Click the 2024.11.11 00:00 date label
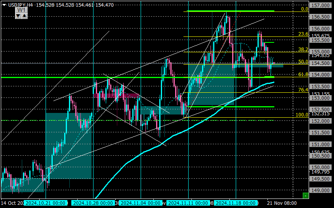The width and height of the screenshot is (334, 208). point(188,203)
